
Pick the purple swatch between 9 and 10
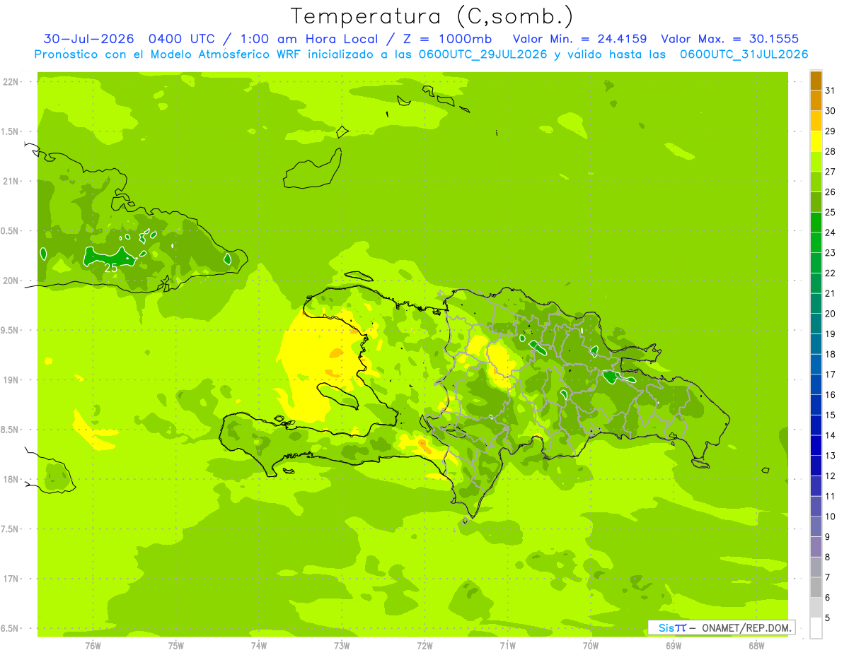(816, 526)
